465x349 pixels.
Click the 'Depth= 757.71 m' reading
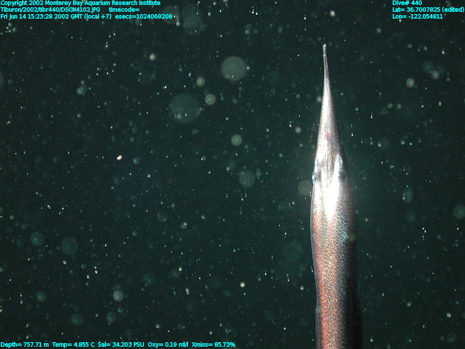click(x=25, y=344)
